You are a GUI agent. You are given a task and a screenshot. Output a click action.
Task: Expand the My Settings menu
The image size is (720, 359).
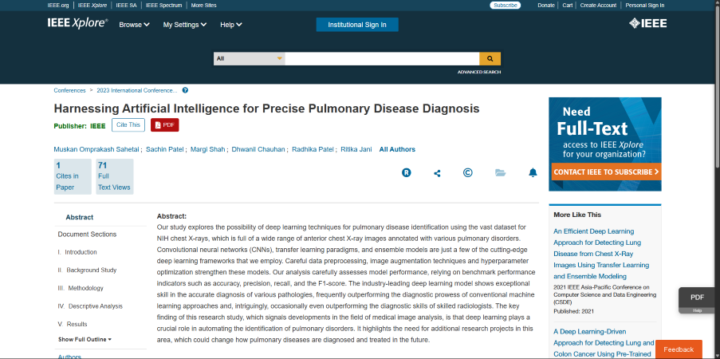(x=185, y=25)
